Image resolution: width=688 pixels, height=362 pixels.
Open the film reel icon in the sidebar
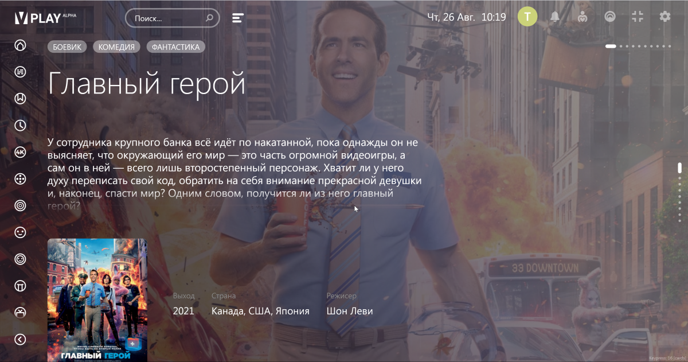20,179
